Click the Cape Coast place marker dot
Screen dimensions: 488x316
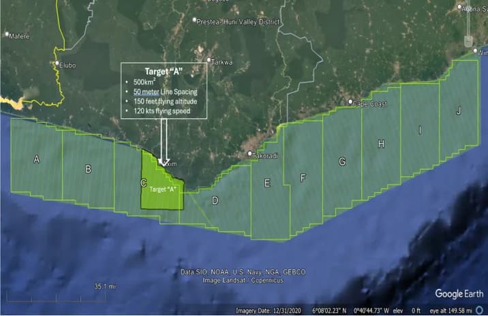tap(350, 101)
